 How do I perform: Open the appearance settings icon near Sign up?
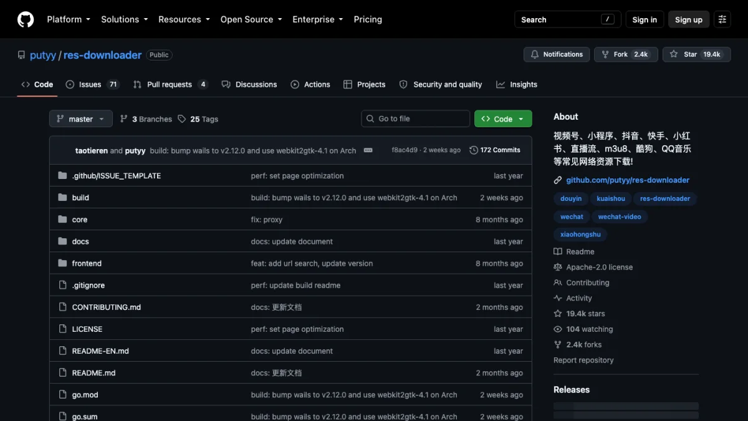[722, 19]
